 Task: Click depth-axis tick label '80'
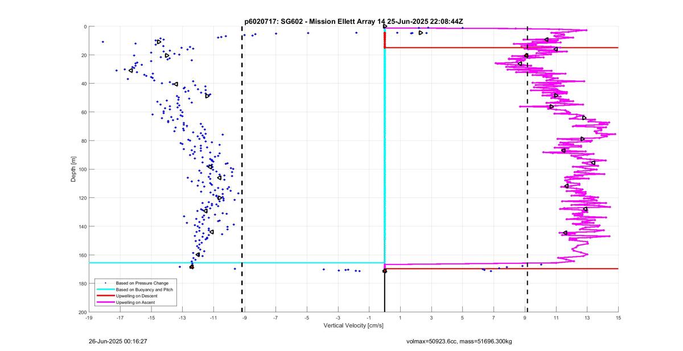(83, 141)
